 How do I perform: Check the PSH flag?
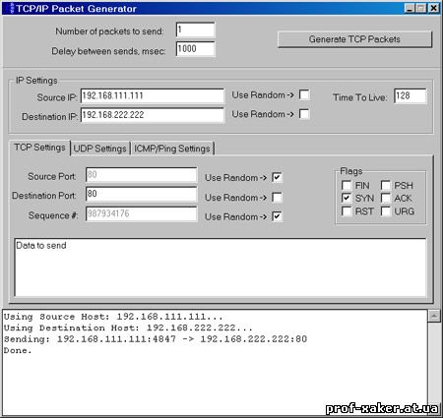(386, 185)
